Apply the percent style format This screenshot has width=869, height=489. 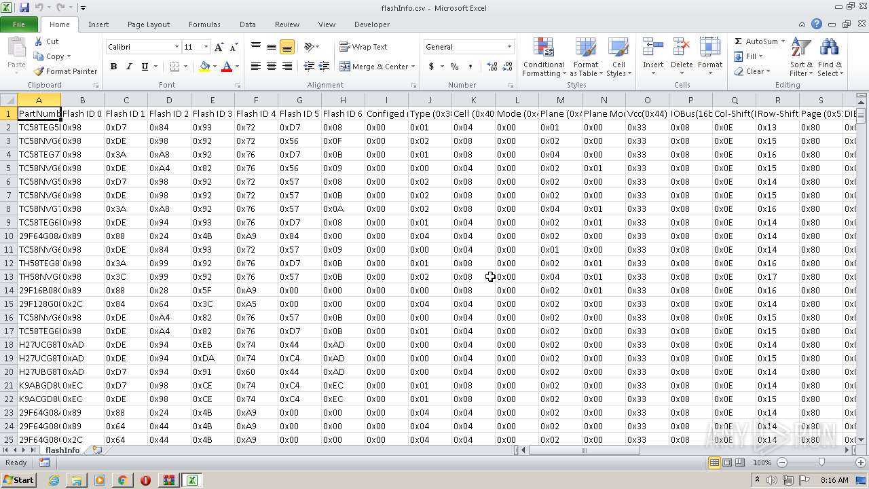(x=454, y=67)
